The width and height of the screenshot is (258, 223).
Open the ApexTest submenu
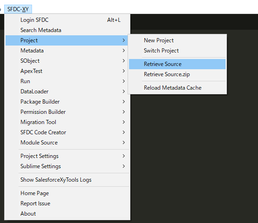[67, 71]
